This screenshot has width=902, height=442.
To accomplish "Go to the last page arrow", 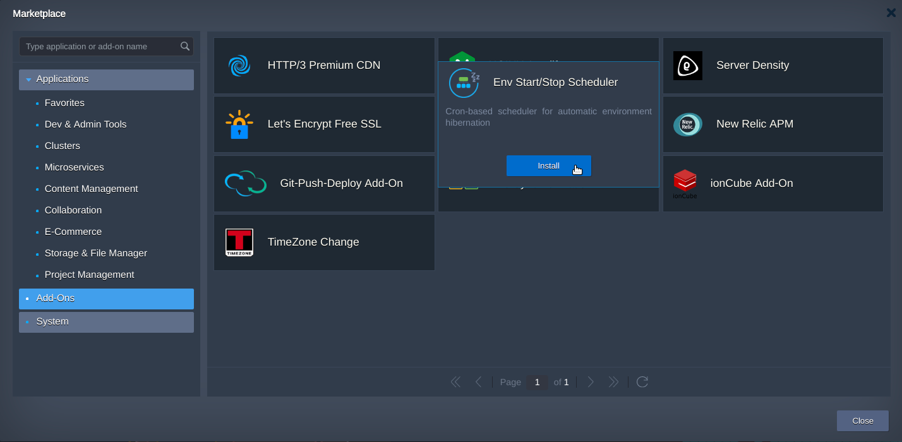I will 613,382.
